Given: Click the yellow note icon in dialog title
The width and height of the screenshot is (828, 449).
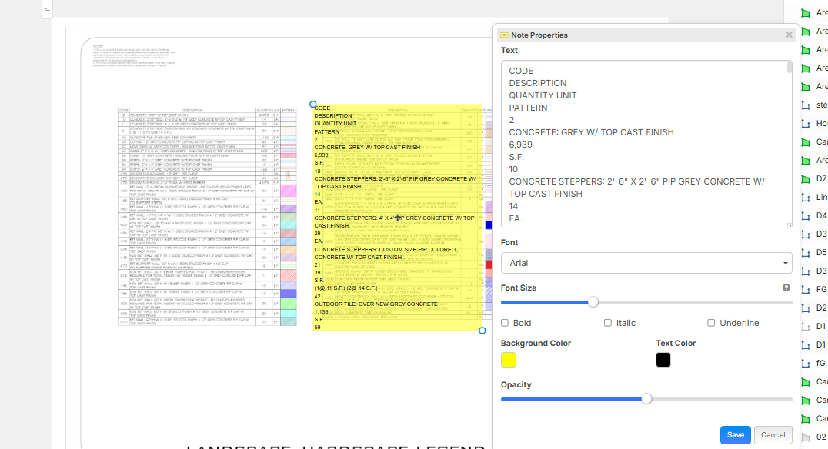Looking at the screenshot, I should (504, 35).
